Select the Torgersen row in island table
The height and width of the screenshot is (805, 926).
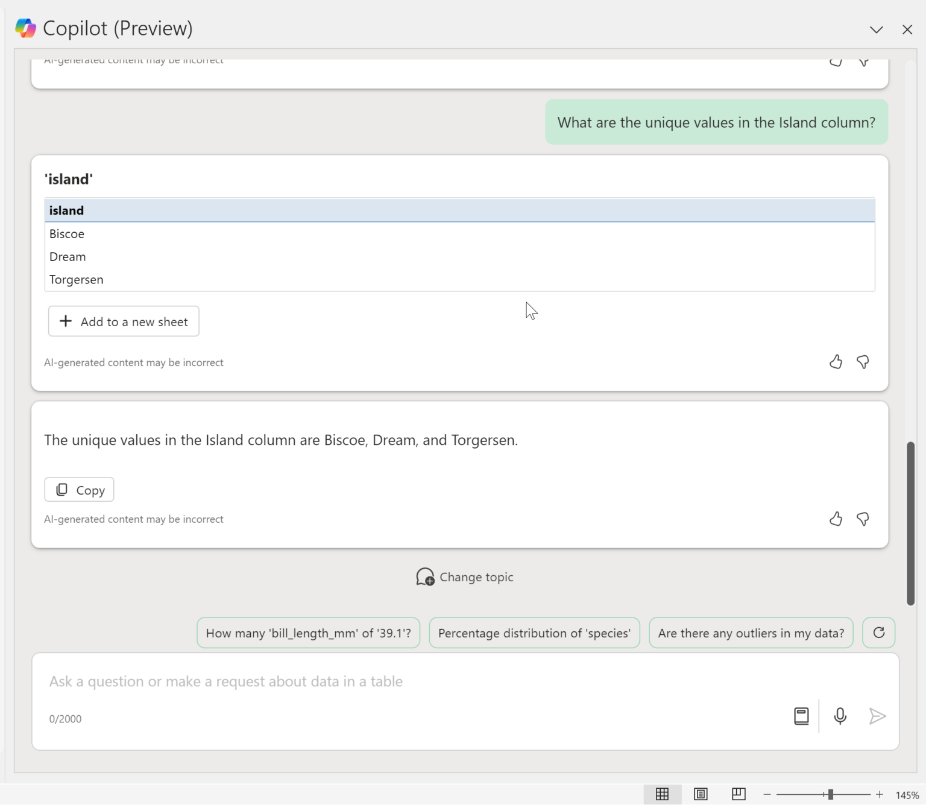(459, 280)
